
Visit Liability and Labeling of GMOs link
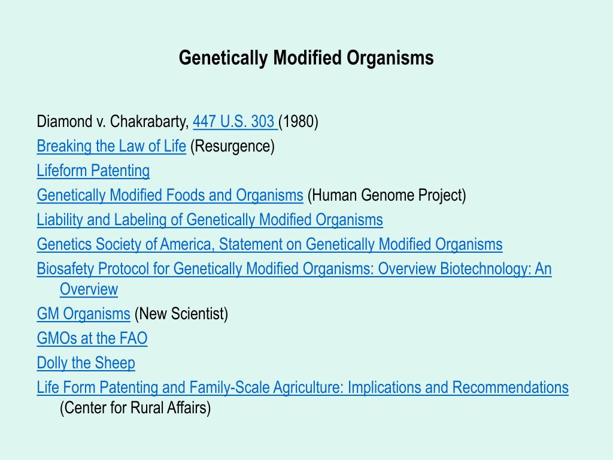tap(210, 220)
